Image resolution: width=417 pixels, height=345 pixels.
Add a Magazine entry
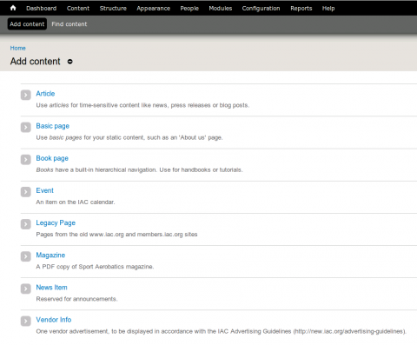coord(50,255)
